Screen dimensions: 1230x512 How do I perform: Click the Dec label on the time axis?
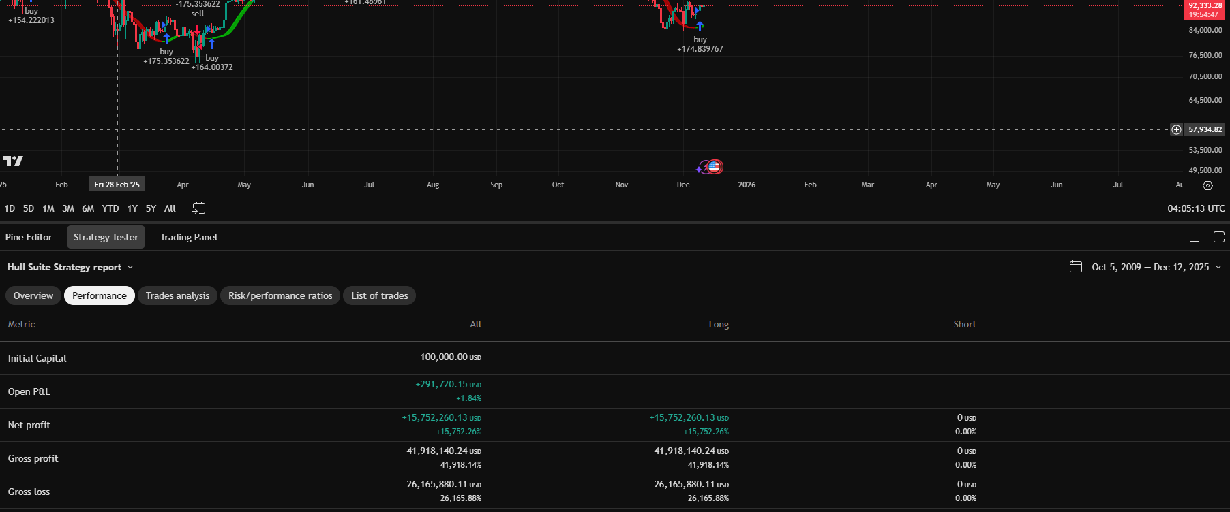pyautogui.click(x=683, y=185)
